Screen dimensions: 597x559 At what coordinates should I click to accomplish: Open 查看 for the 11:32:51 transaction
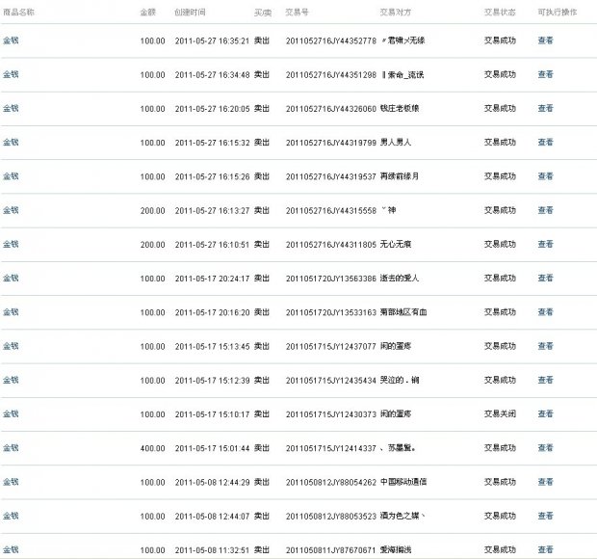tap(545, 549)
